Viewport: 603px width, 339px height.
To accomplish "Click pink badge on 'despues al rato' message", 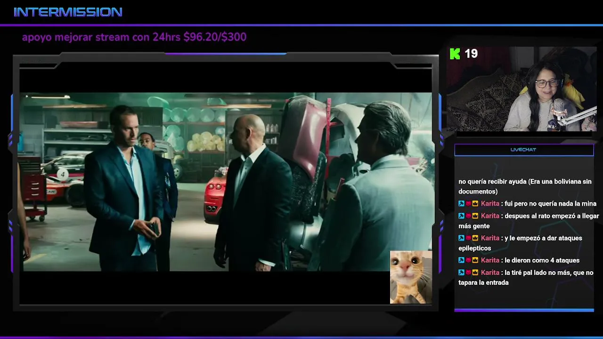I will [x=468, y=216].
